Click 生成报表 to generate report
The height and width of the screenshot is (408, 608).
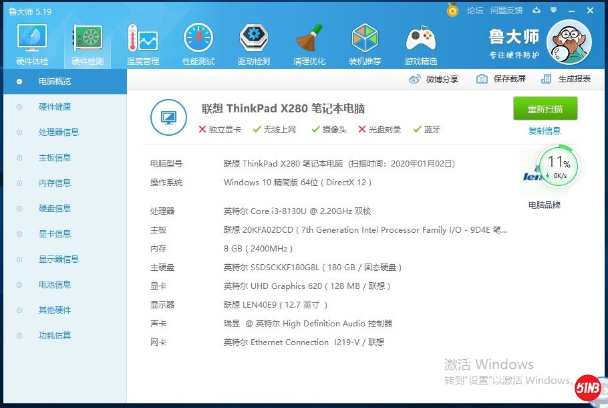coord(567,79)
